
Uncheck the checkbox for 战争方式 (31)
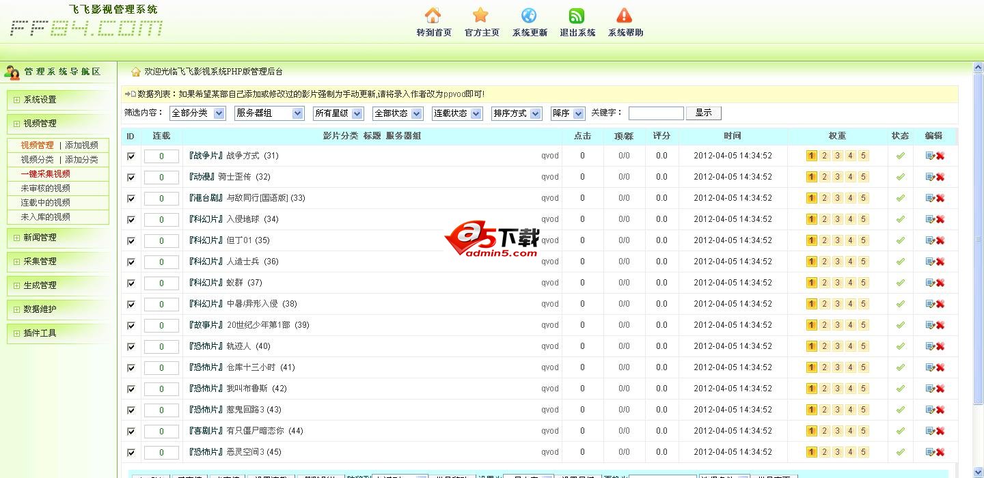click(131, 156)
